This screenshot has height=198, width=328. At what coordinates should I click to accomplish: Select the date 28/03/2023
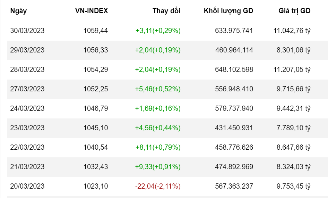point(27,69)
